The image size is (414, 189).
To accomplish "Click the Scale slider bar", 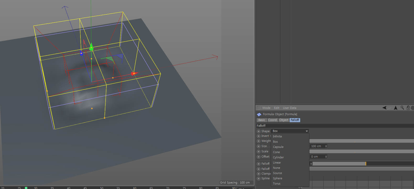I will click(362, 151).
